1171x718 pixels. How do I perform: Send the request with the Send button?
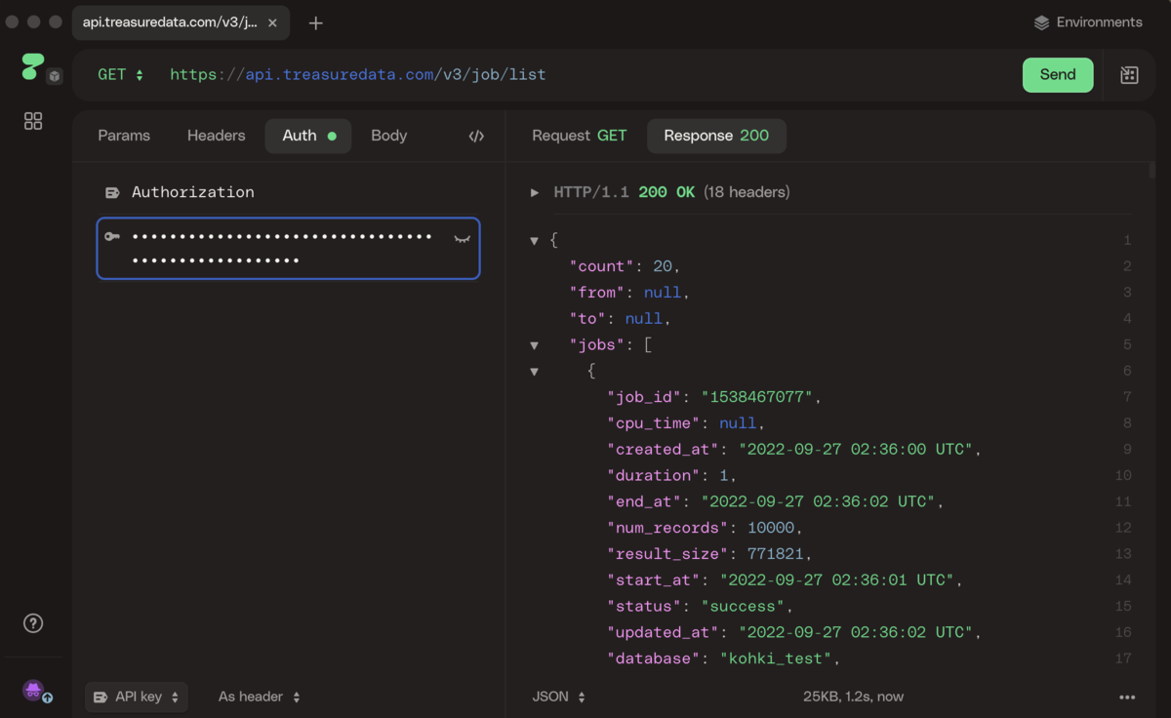click(x=1058, y=74)
